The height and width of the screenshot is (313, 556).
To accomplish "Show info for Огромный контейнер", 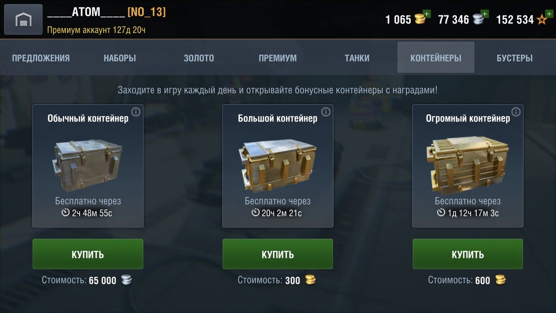I will tap(516, 112).
